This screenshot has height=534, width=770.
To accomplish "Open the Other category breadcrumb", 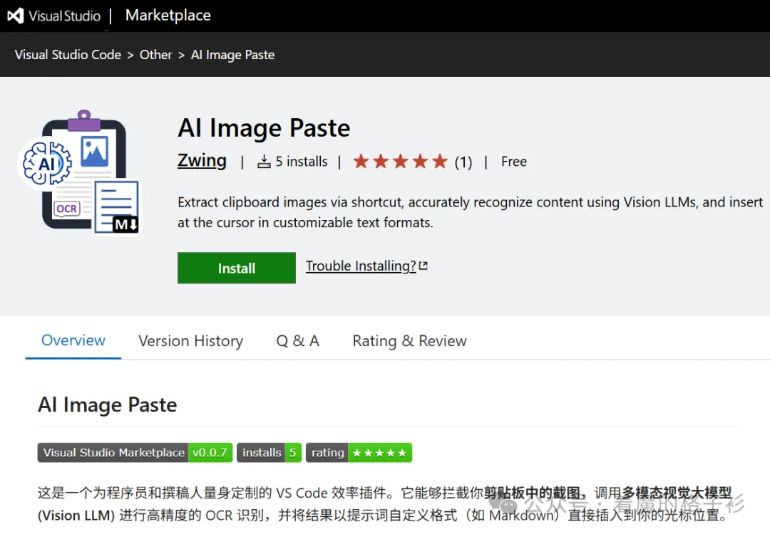I will point(155,54).
